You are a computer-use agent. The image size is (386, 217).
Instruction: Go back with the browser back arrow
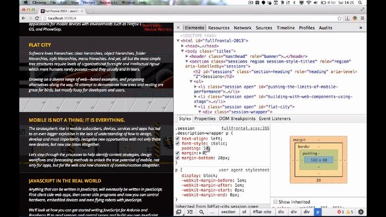click(24, 18)
